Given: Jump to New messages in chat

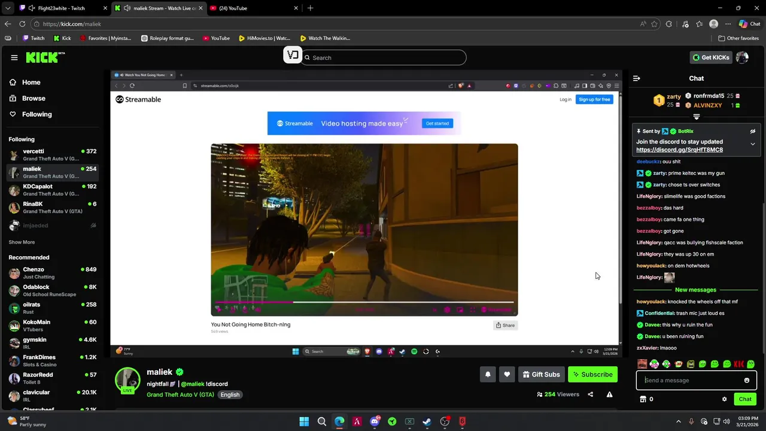Looking at the screenshot, I should point(695,290).
